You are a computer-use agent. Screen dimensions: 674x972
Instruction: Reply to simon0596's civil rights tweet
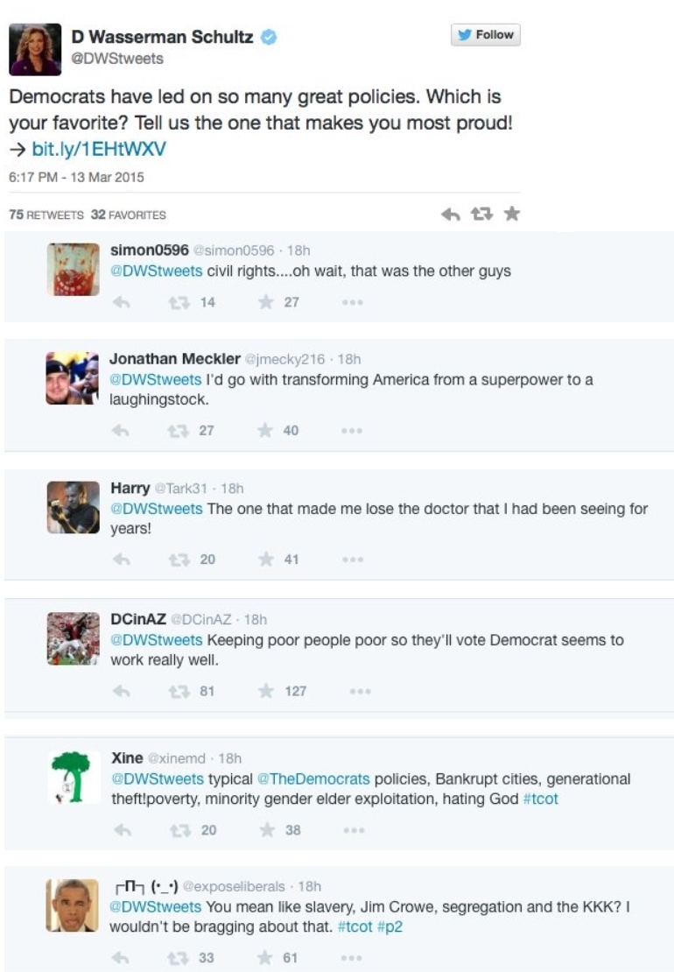click(x=122, y=302)
